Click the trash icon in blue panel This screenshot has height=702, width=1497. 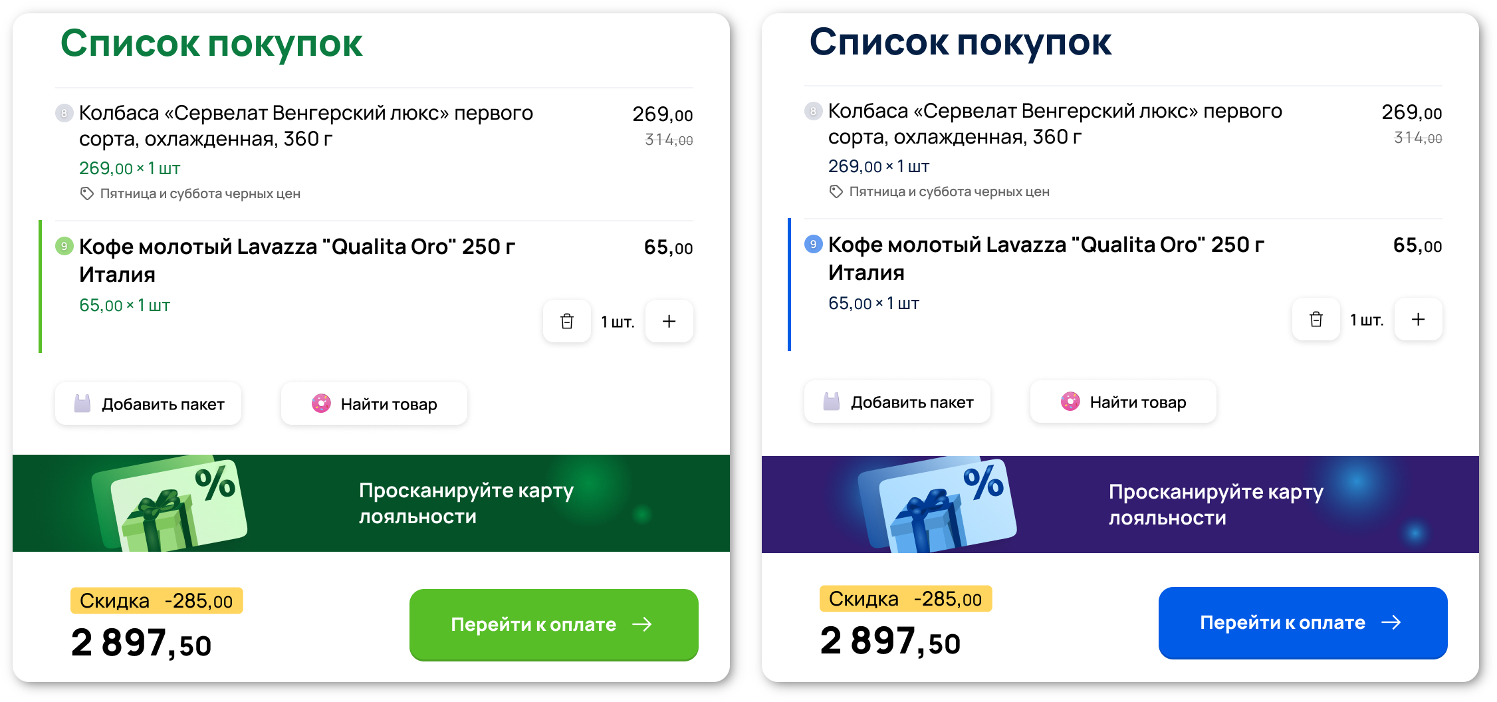pos(1316,319)
